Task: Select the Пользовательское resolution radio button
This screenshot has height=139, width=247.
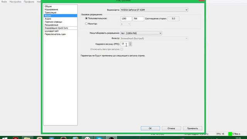Action: 86,19
